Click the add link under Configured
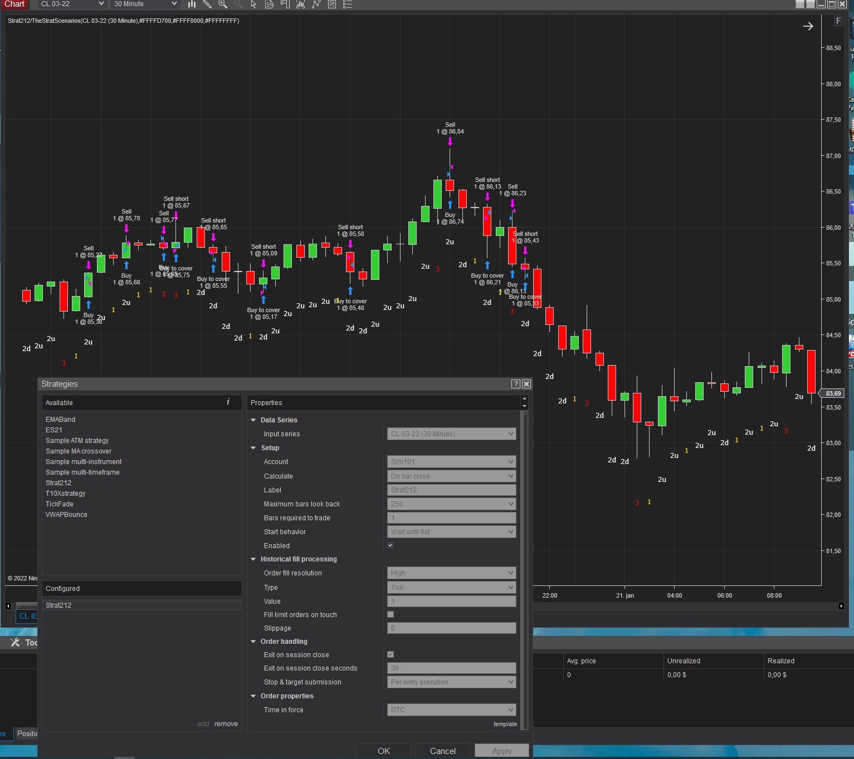 pyautogui.click(x=203, y=724)
